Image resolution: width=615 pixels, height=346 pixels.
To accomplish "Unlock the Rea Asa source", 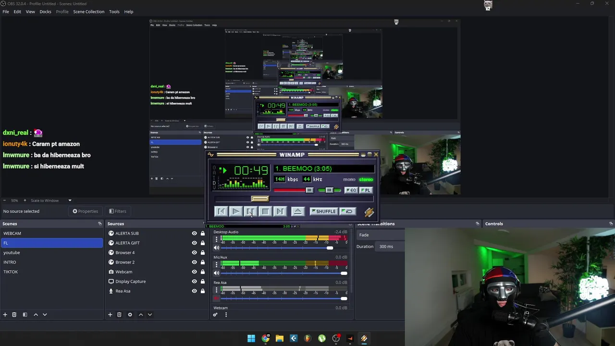I will click(x=202, y=291).
